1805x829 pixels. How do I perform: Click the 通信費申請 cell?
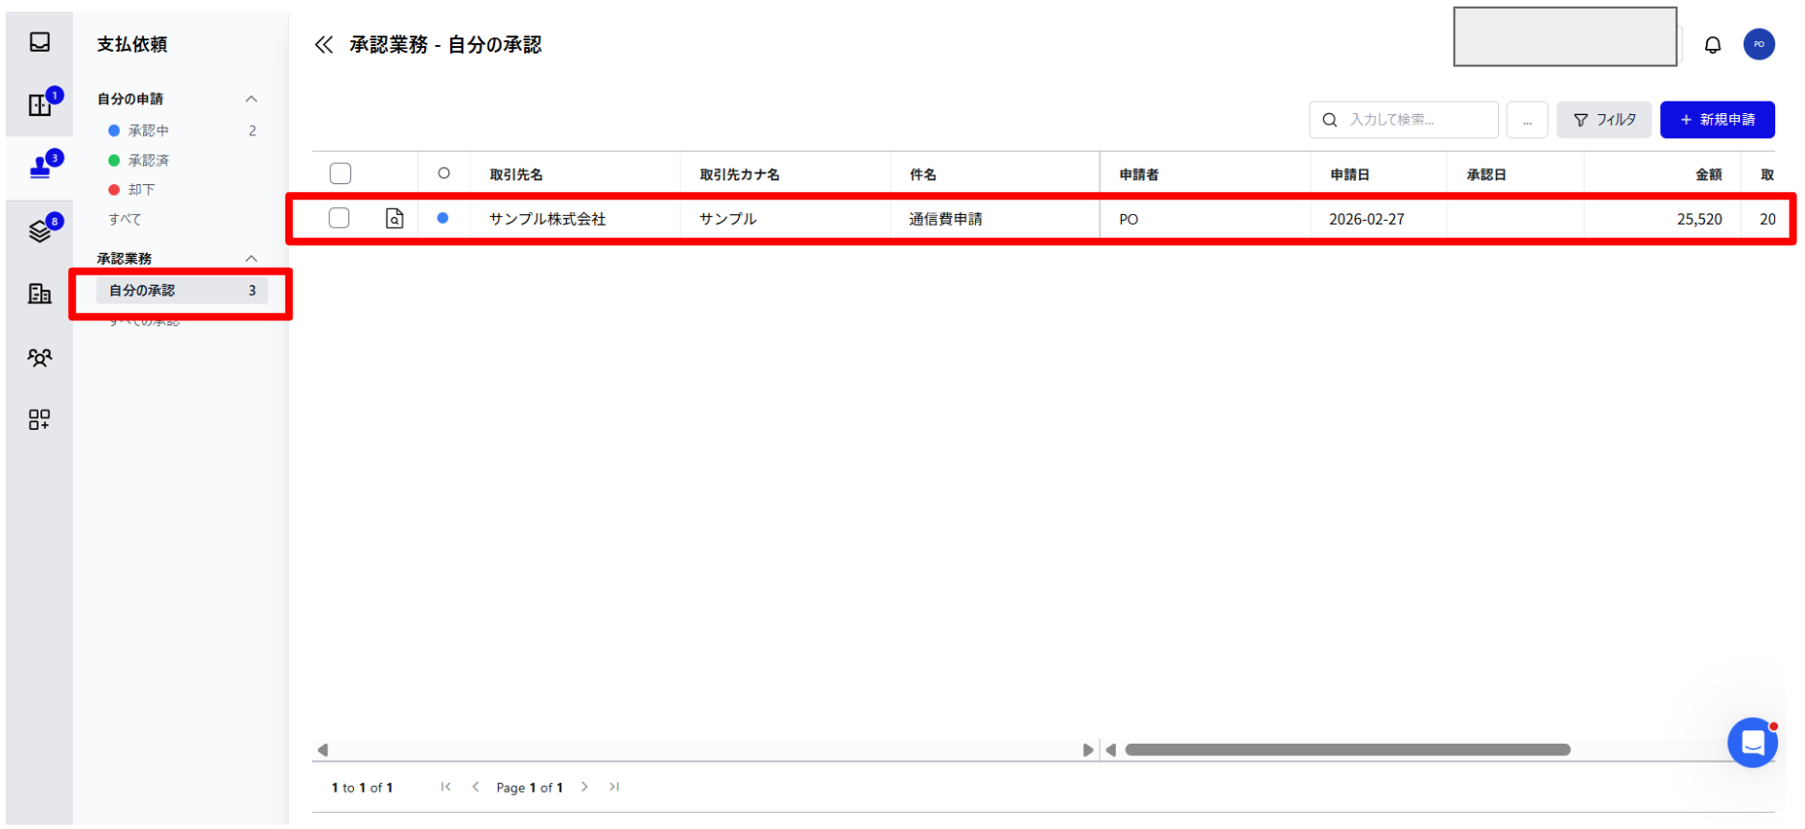click(945, 219)
